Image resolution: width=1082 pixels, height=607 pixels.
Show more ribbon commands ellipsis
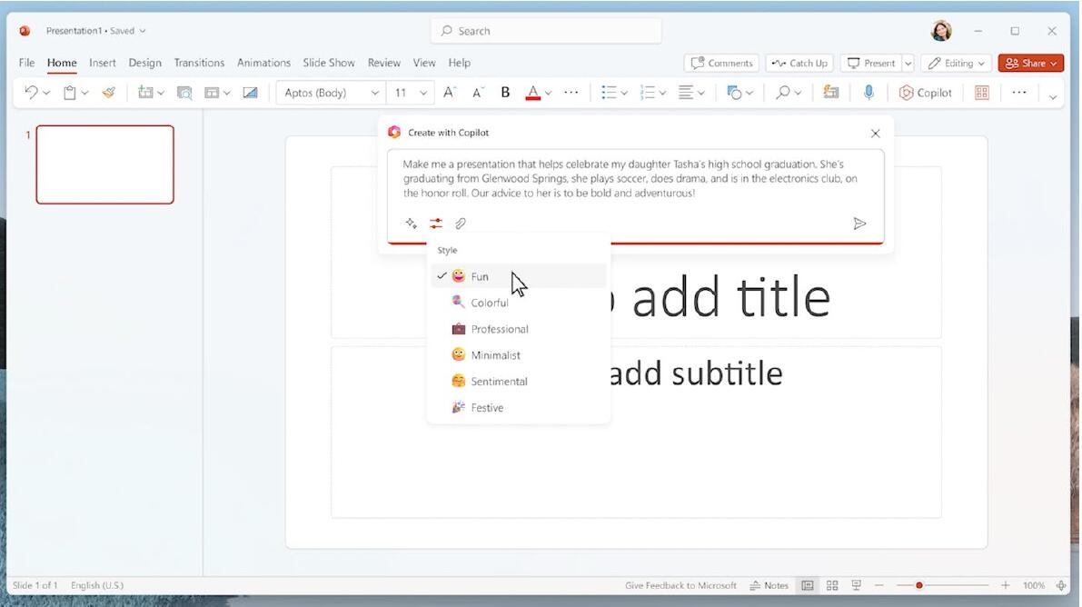[x=1019, y=93]
